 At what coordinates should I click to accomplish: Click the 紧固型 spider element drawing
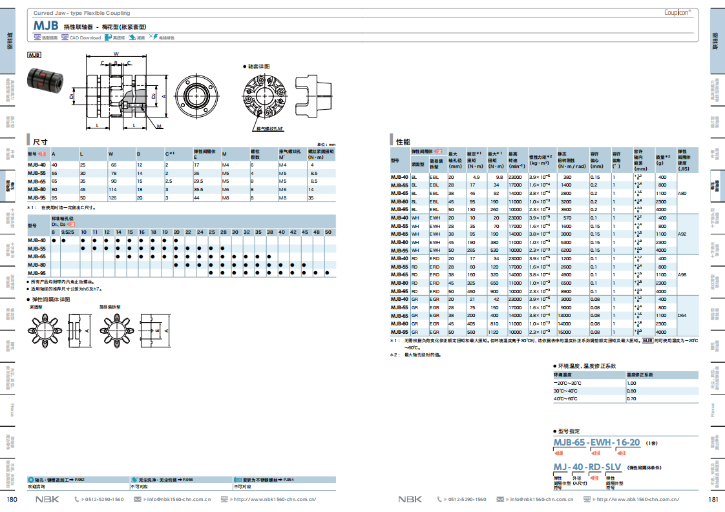coord(59,331)
